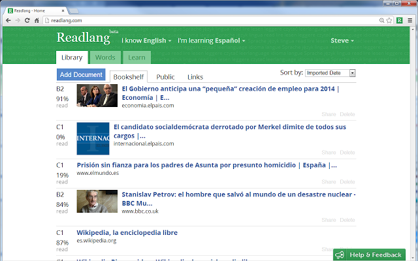Open the Sort by Imported Date combo box
The width and height of the screenshot is (418, 261).
[330, 73]
